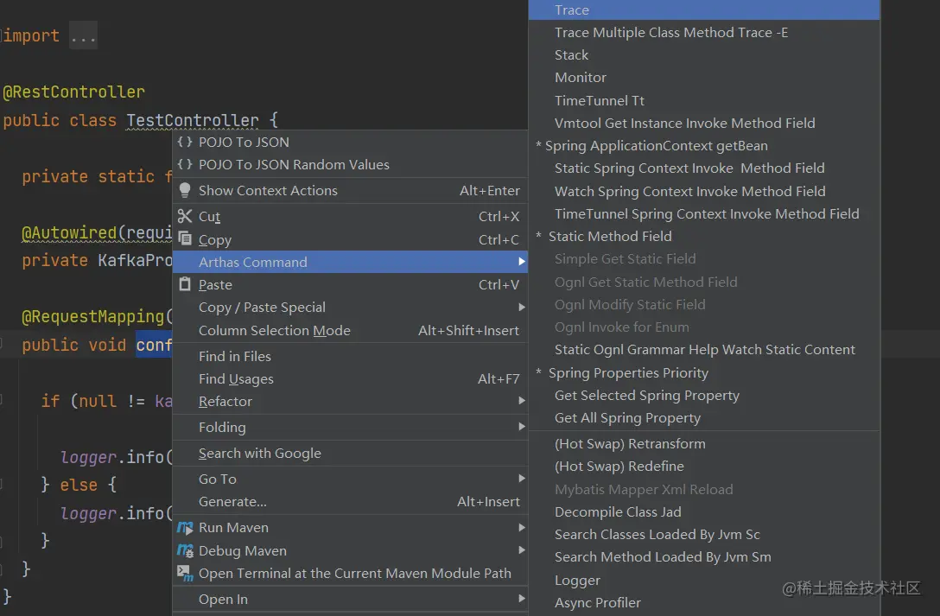The width and height of the screenshot is (940, 616).
Task: Select Search Method Loaded By Jvm Sm
Action: point(704,557)
